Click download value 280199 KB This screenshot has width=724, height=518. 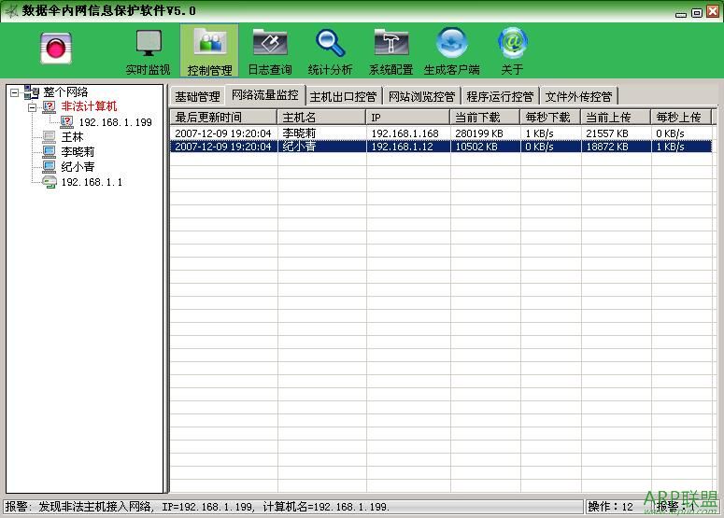click(x=479, y=133)
